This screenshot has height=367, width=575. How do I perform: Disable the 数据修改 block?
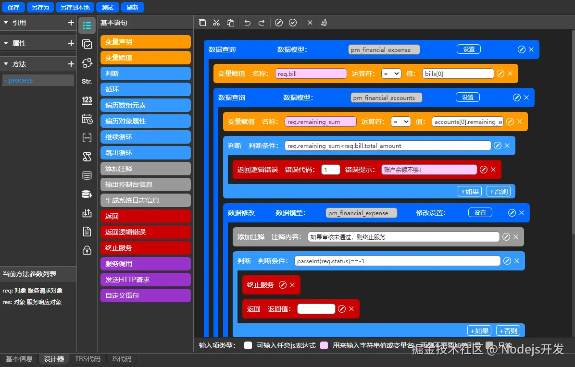512,213
